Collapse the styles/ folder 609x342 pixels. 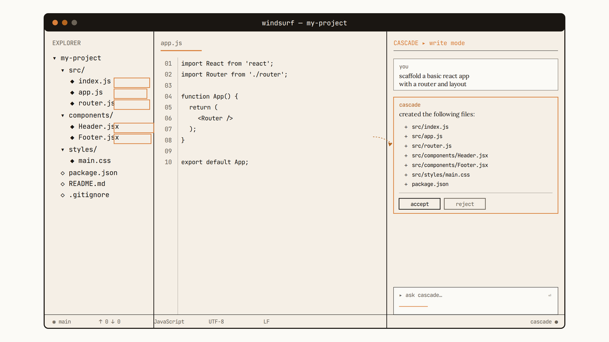click(79, 149)
